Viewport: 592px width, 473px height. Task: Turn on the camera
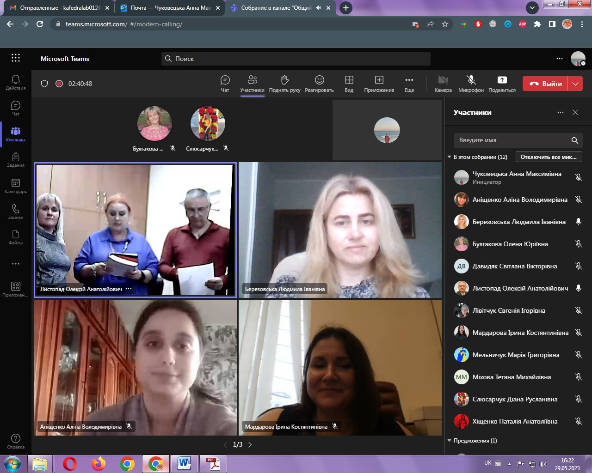(x=443, y=84)
